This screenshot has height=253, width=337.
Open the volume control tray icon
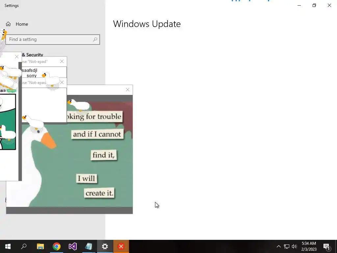[x=294, y=246]
